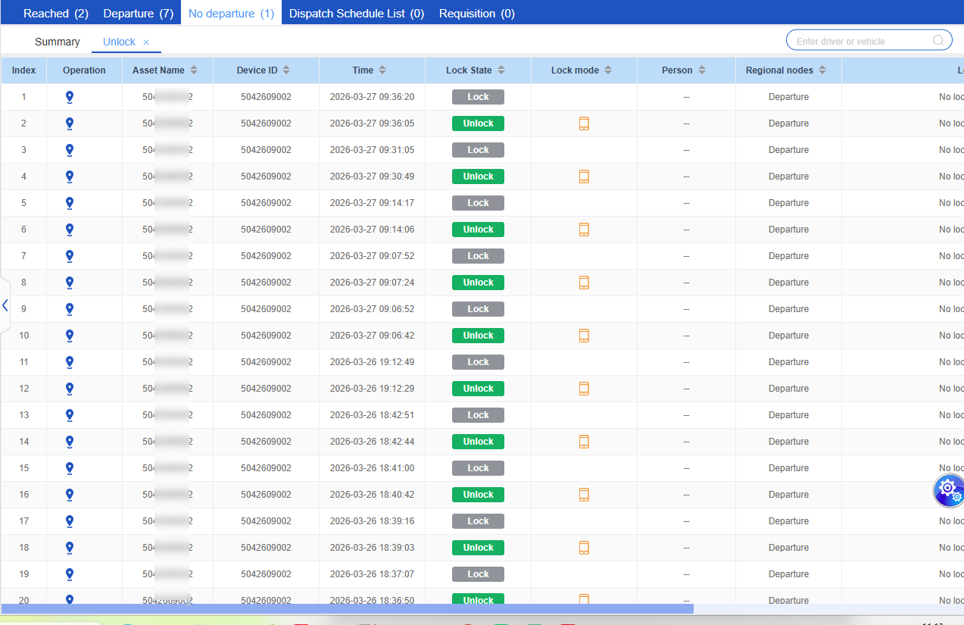964x625 pixels.
Task: Switch to the Reached (2) tab
Action: point(56,14)
